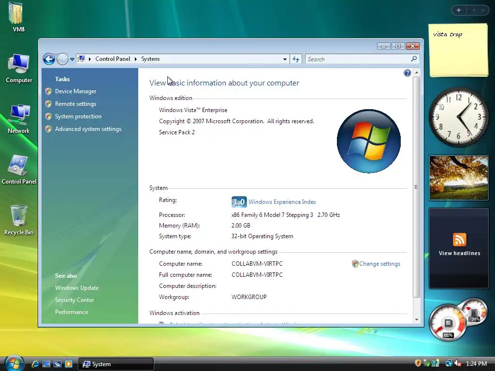Click the magnifier search icon
Image resolution: width=495 pixels, height=371 pixels.
(414, 58)
